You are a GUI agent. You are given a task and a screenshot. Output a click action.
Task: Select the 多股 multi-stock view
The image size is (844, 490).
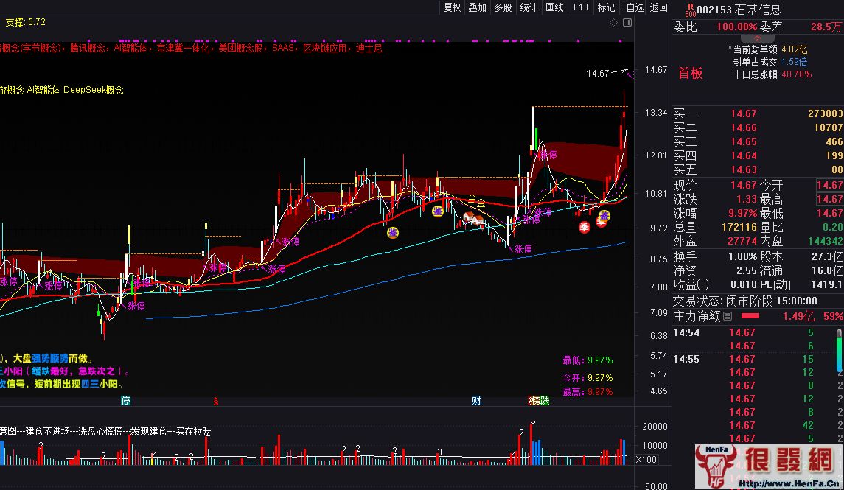tap(503, 7)
